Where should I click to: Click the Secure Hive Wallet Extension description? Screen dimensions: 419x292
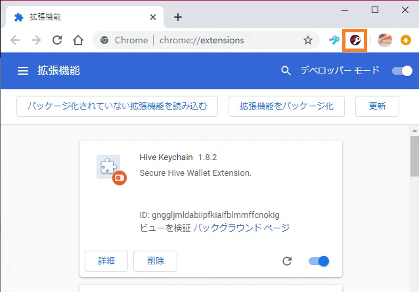pos(195,173)
